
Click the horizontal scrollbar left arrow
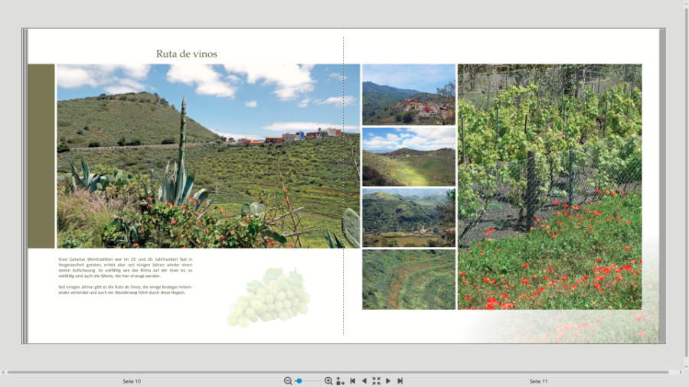tap(3, 372)
